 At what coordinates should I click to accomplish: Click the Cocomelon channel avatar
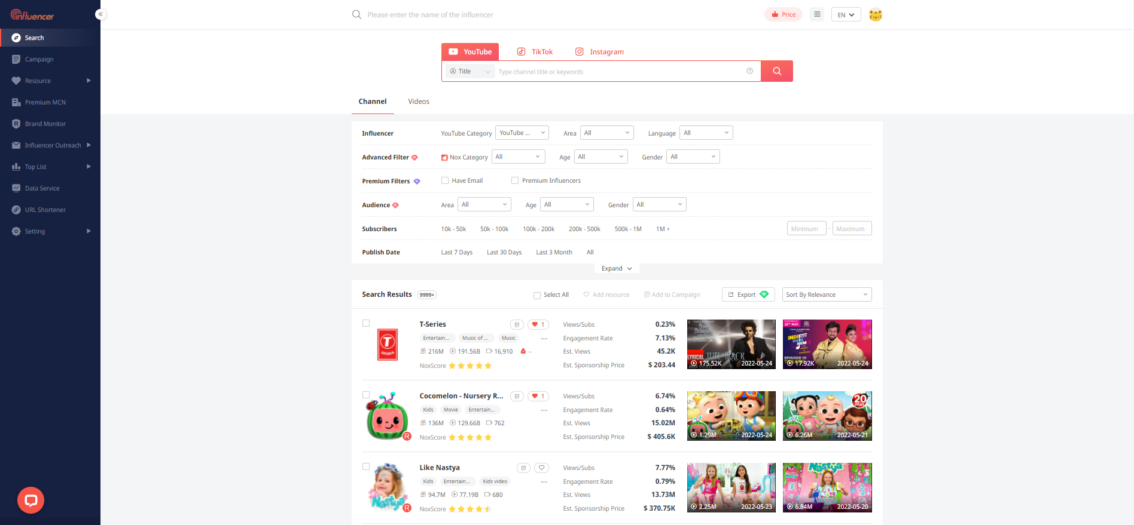388,416
